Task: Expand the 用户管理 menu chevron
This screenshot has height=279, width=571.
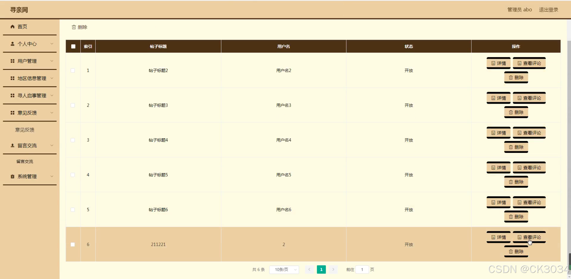Action: point(52,61)
